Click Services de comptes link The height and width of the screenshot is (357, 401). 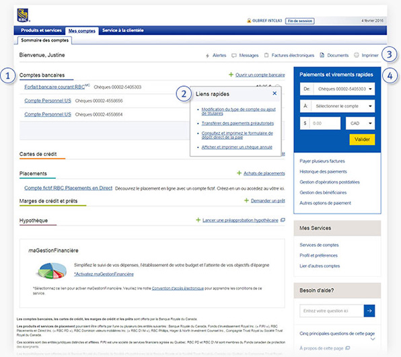pos(319,245)
